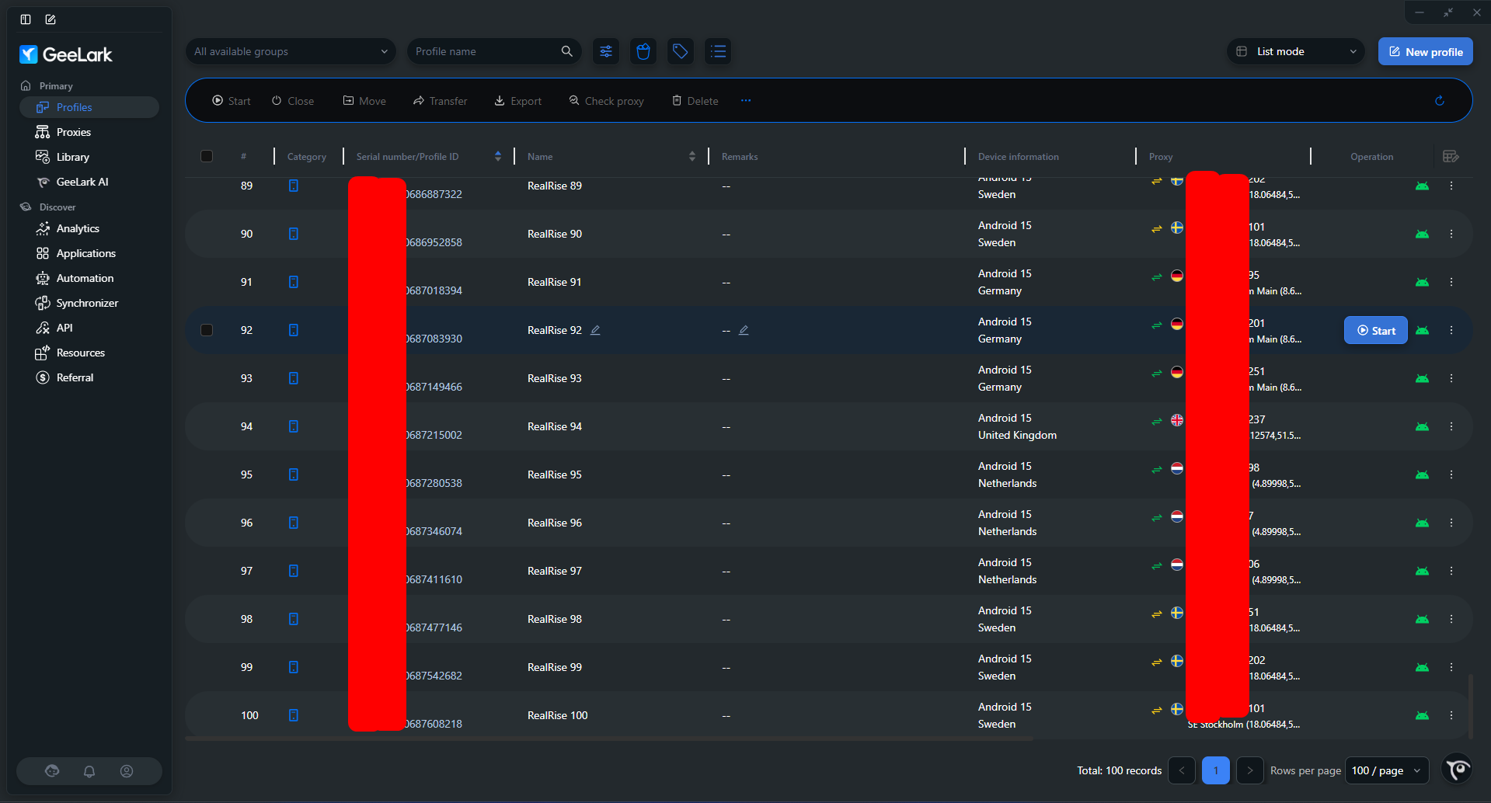Screen dimensions: 1491x803
Task: Open the tag management icon
Action: pos(680,51)
